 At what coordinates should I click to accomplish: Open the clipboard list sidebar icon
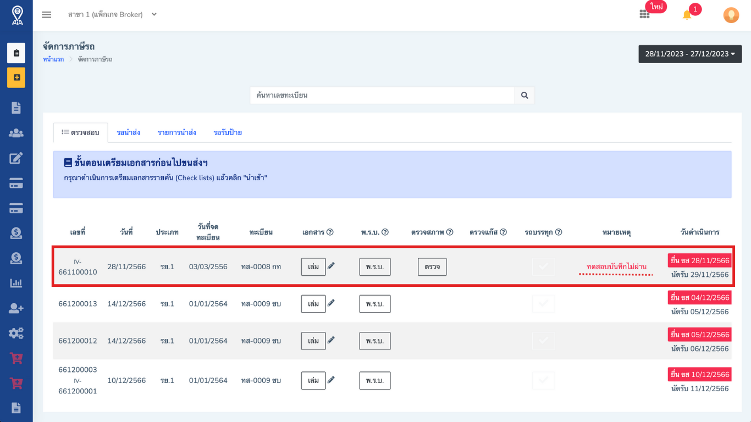point(16,53)
